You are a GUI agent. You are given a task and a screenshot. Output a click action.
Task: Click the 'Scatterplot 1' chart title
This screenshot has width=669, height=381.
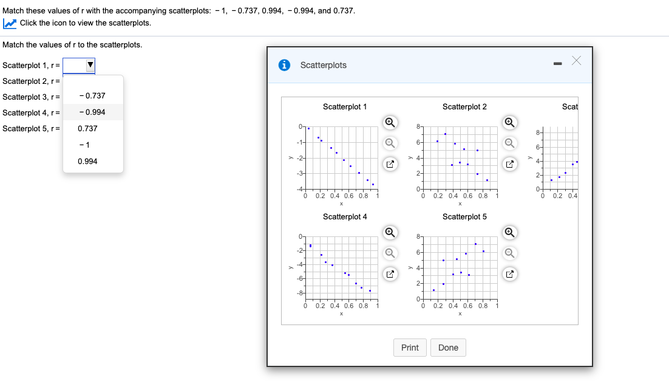(345, 107)
